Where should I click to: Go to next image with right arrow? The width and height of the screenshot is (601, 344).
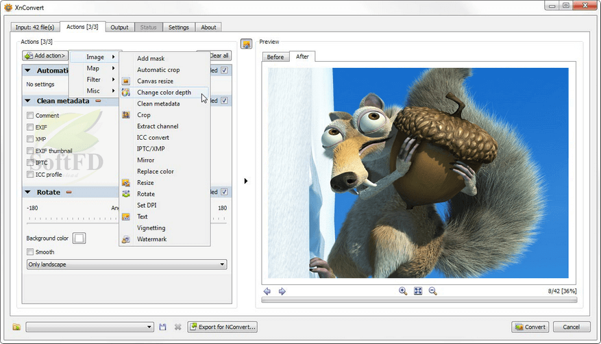coord(282,291)
